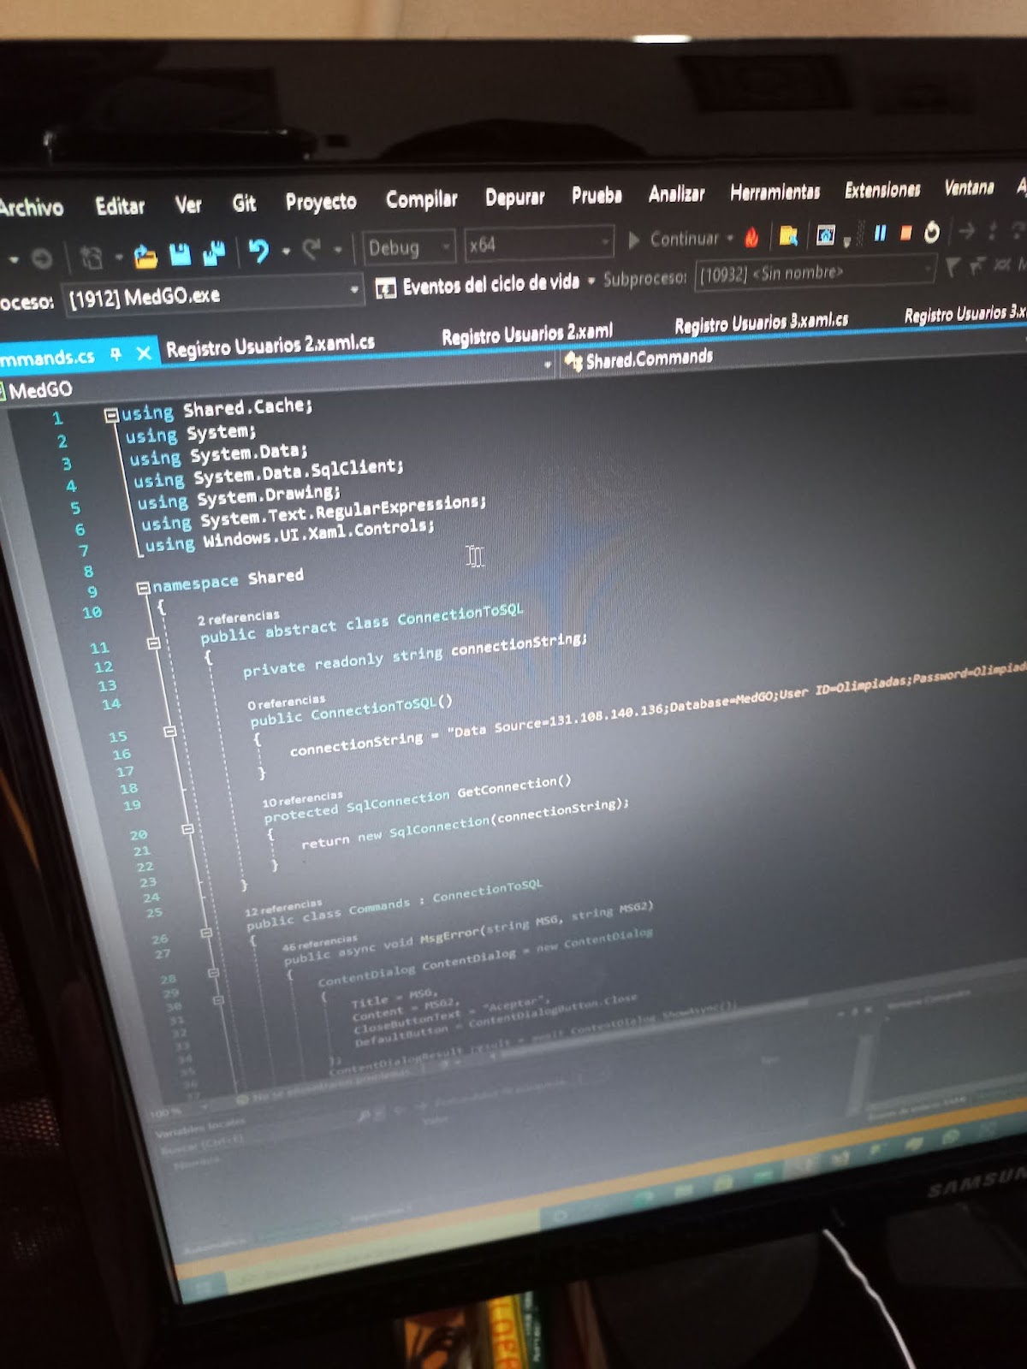1027x1369 pixels.
Task: Open the undo history dropdown arrow
Action: tap(286, 252)
